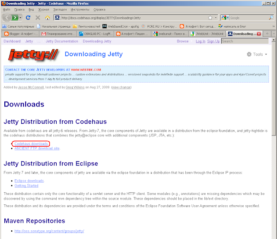Open Greg Wilkins' profile link
Viewport: 277px width, 239px height.
[75, 87]
